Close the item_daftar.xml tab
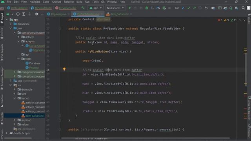Viewport: 251px width, 141px height. [131, 14]
